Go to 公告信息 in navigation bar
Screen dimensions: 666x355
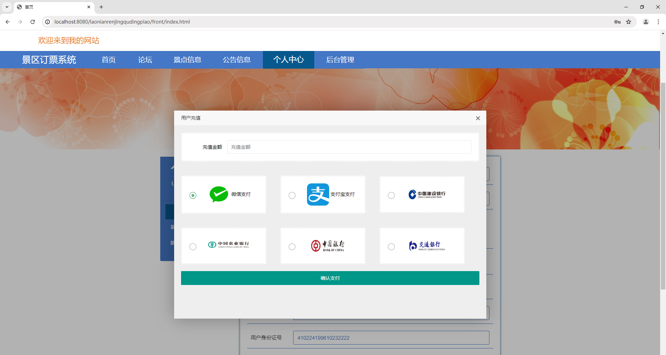point(237,60)
